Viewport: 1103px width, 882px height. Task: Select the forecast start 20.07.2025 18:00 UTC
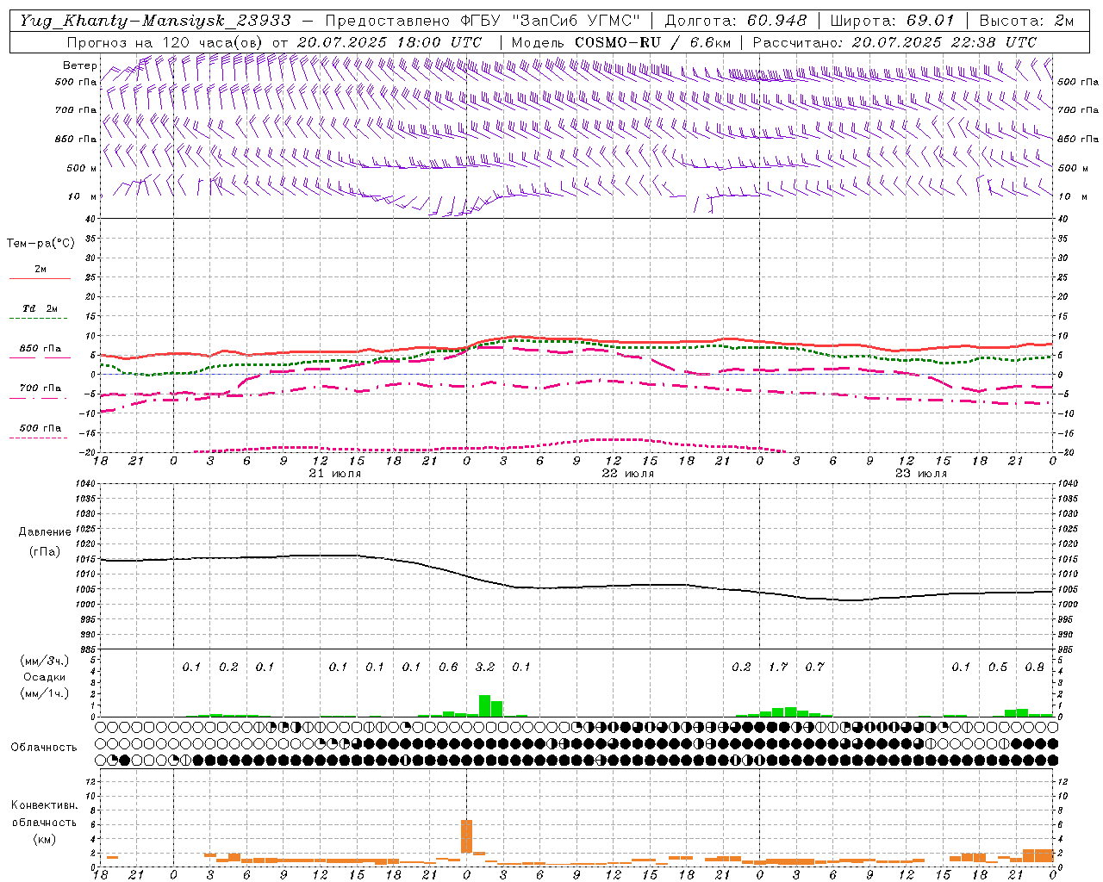tap(389, 42)
